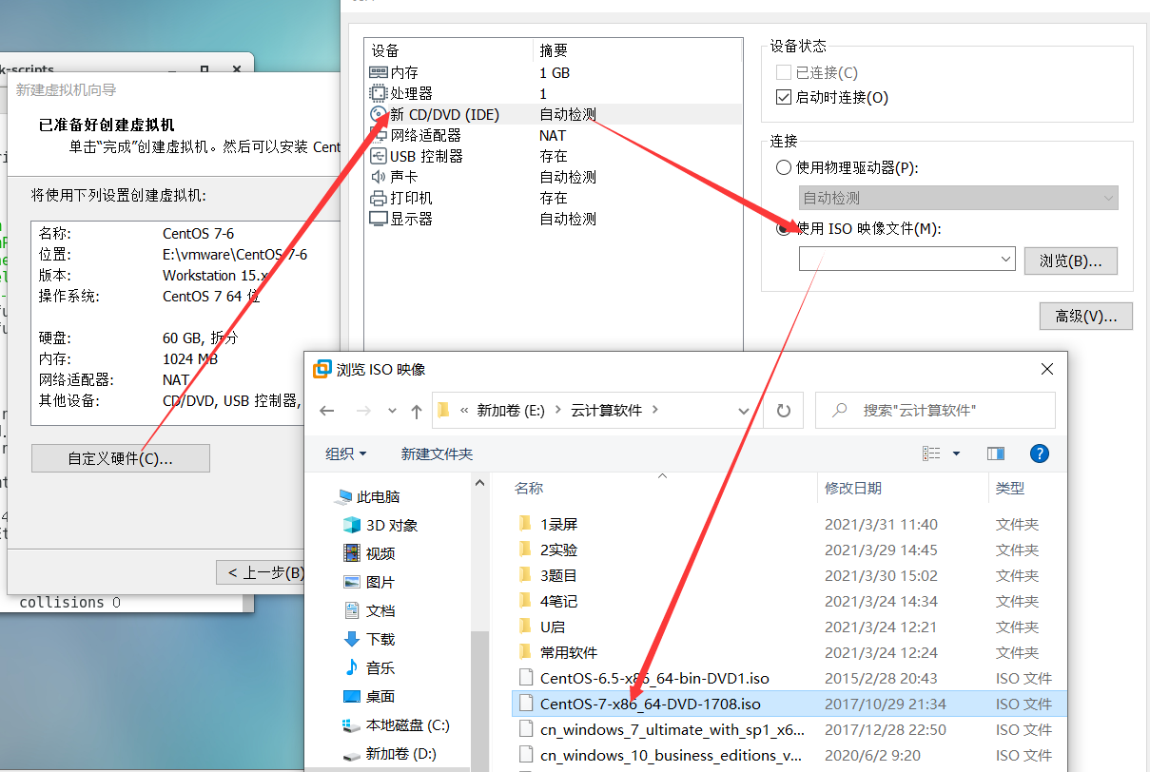Image resolution: width=1150 pixels, height=772 pixels.
Task: Open 此电脑 in the navigation pane
Action: tap(369, 496)
